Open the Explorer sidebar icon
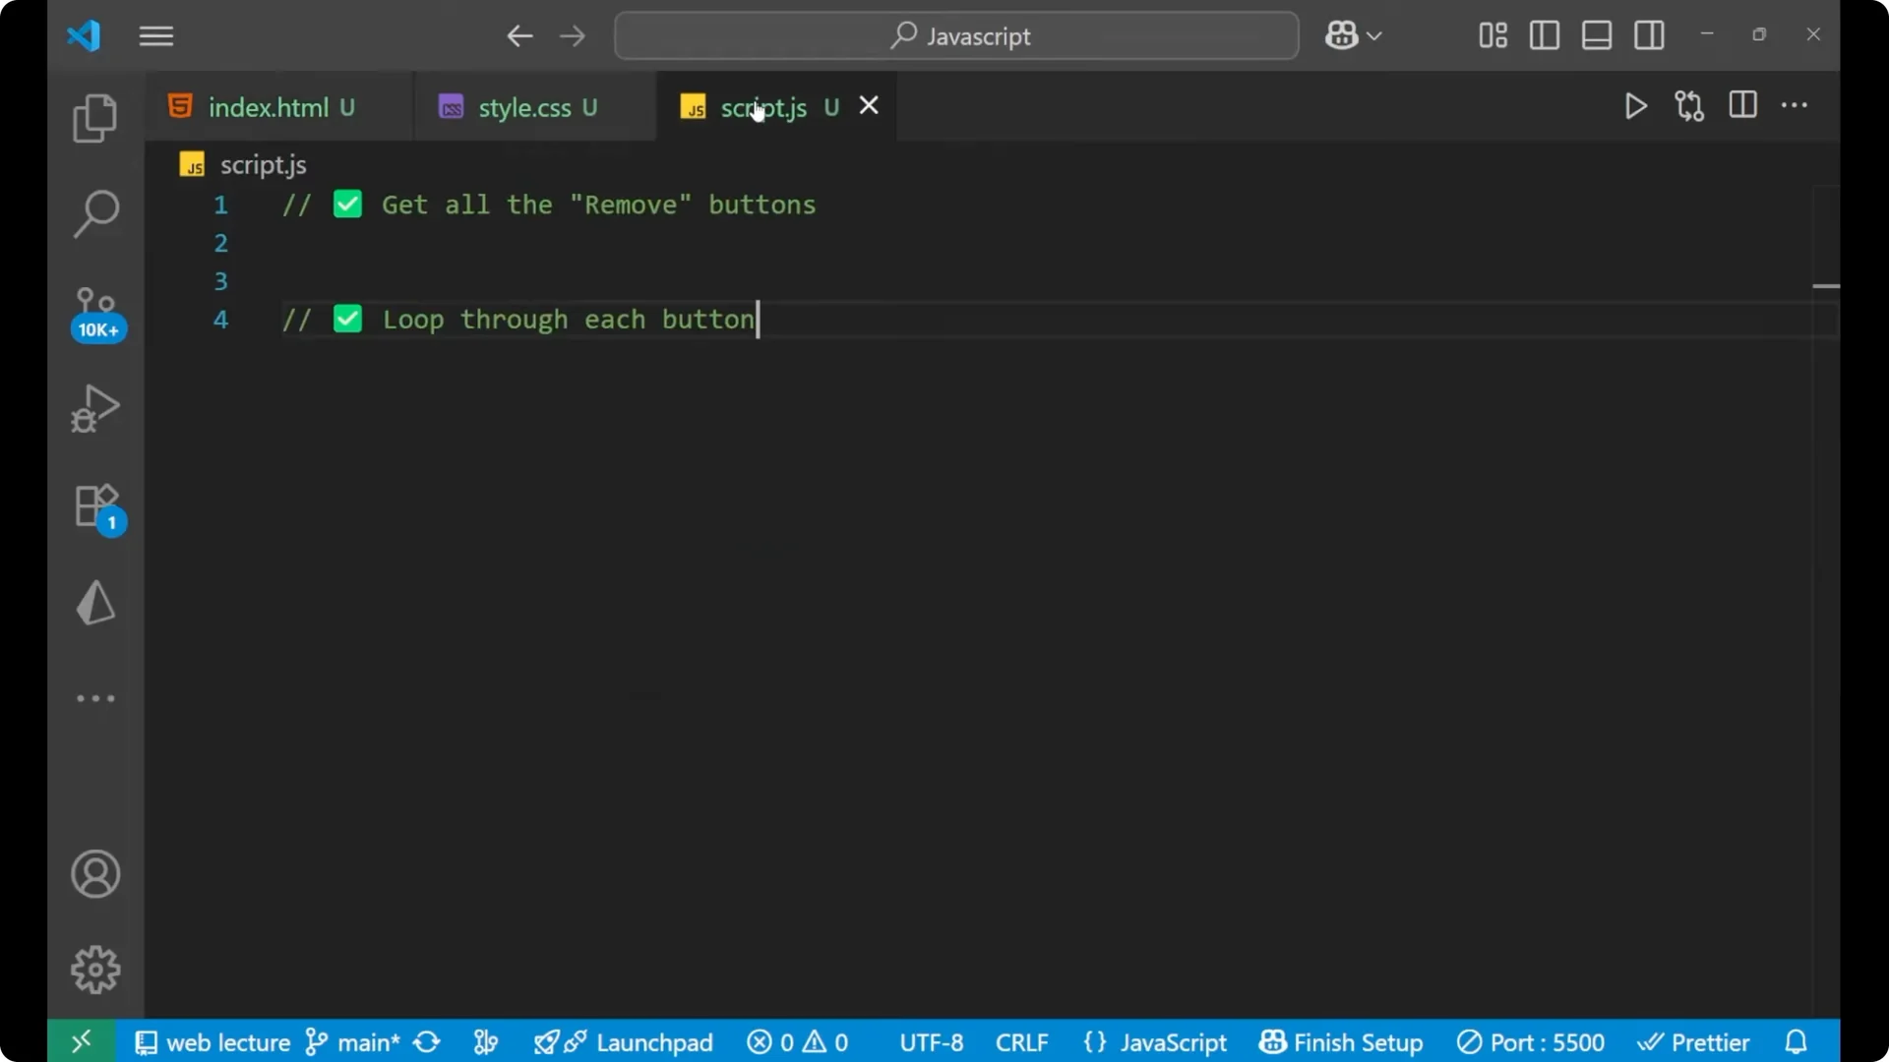Viewport: 1889px width, 1062px height. 94,117
